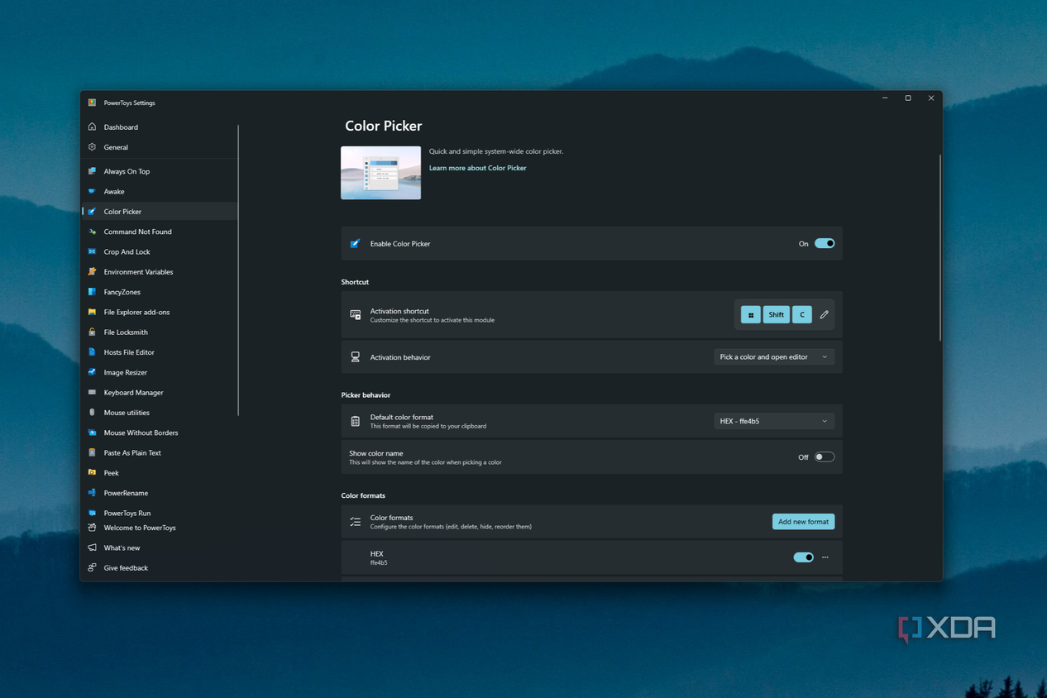Open more options for HEX format
This screenshot has height=698, width=1047.
coord(825,557)
